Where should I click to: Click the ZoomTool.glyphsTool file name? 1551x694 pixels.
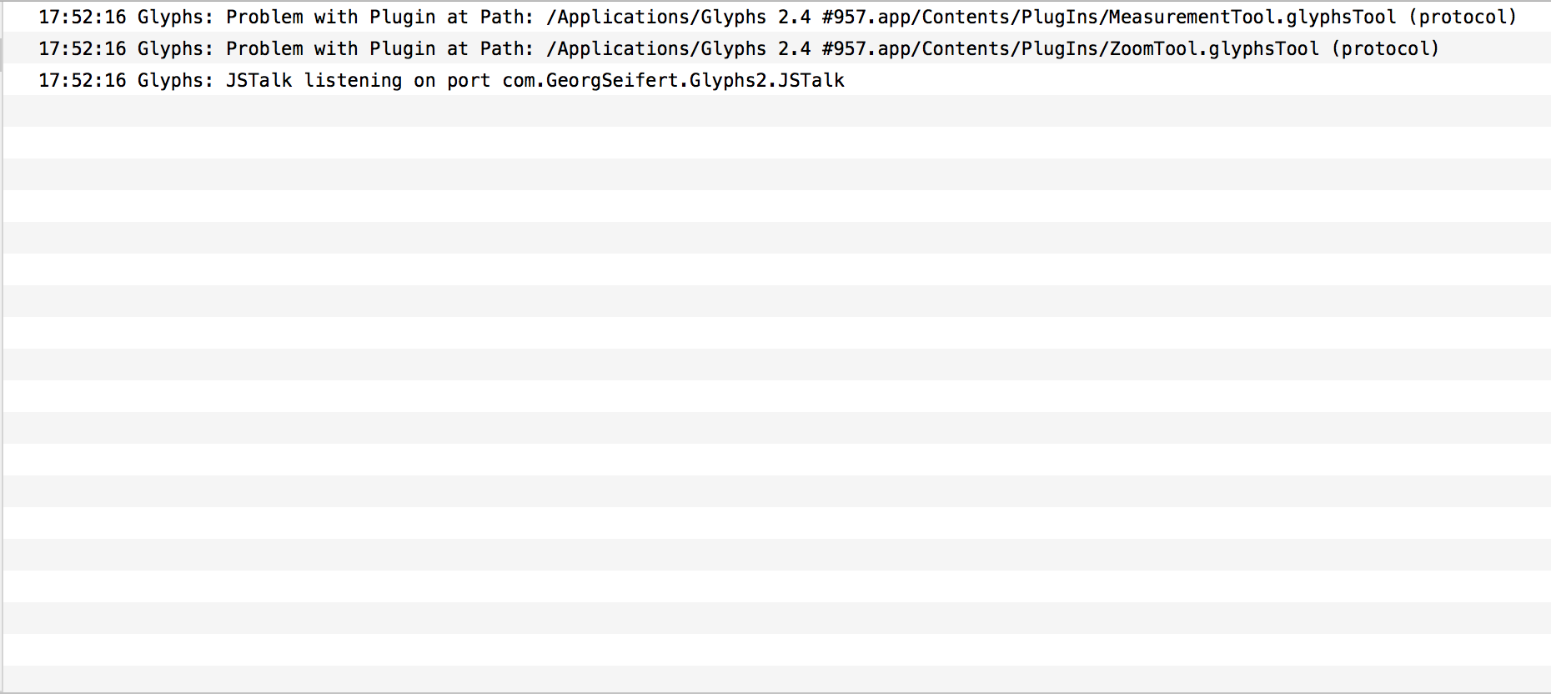[x=1213, y=48]
